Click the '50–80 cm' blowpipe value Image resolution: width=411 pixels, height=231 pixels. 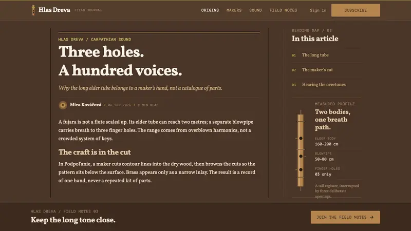point(324,159)
